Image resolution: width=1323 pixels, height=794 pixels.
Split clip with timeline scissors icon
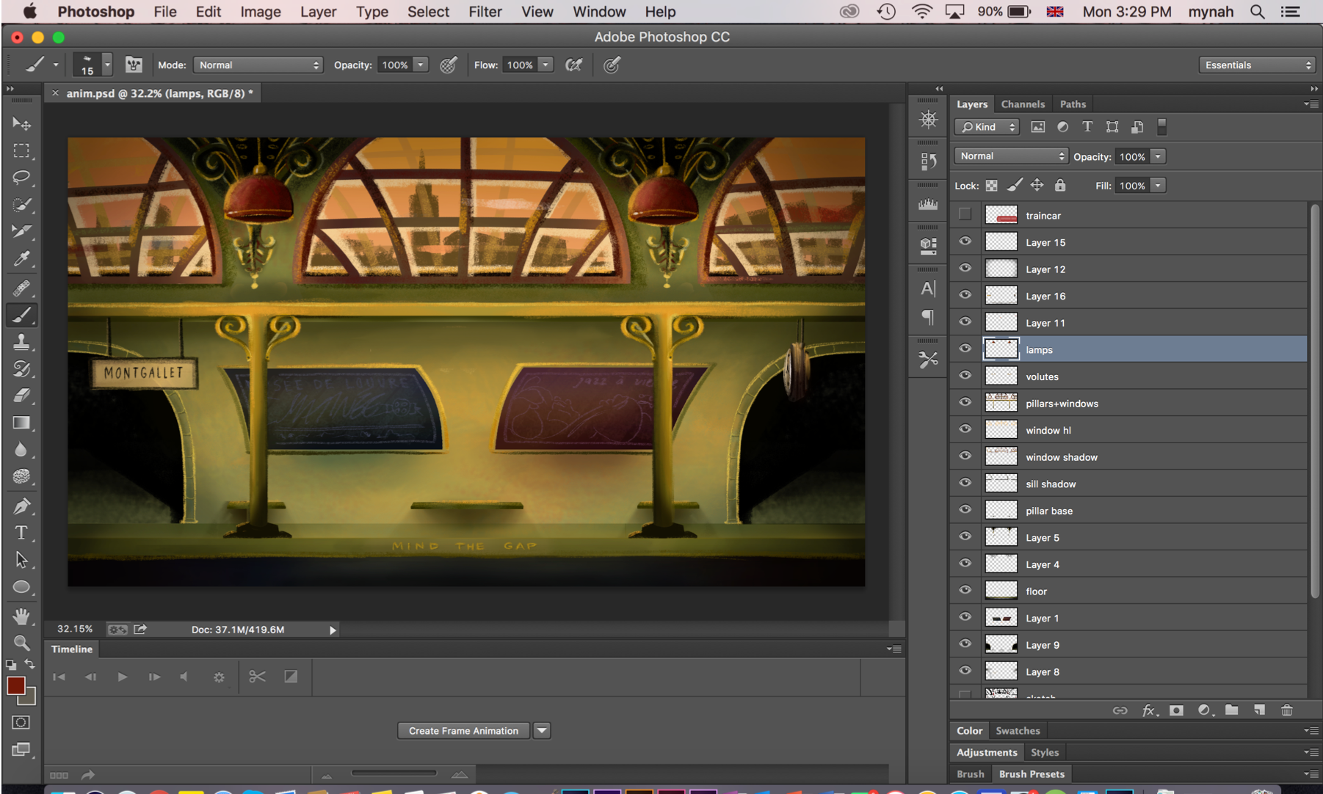(x=257, y=677)
